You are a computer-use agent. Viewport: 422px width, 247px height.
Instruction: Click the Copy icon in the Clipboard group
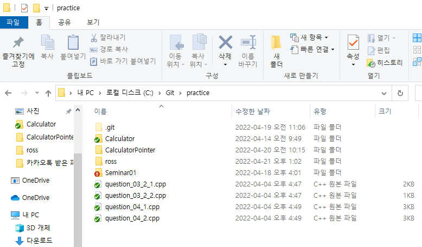click(47, 42)
